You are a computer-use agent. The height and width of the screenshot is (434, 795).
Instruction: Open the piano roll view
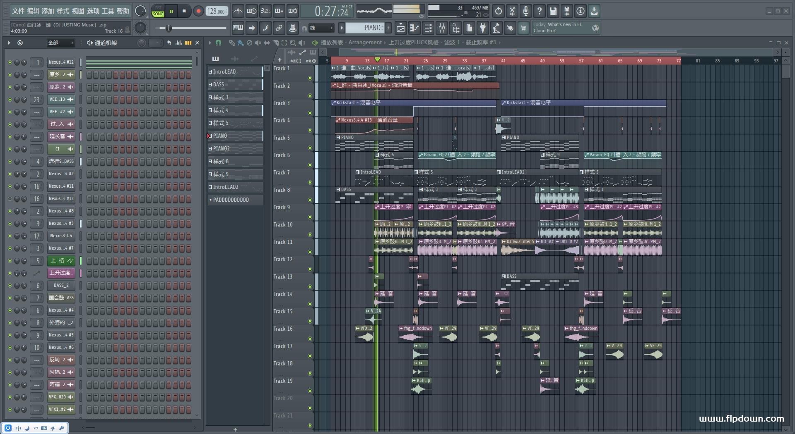414,28
